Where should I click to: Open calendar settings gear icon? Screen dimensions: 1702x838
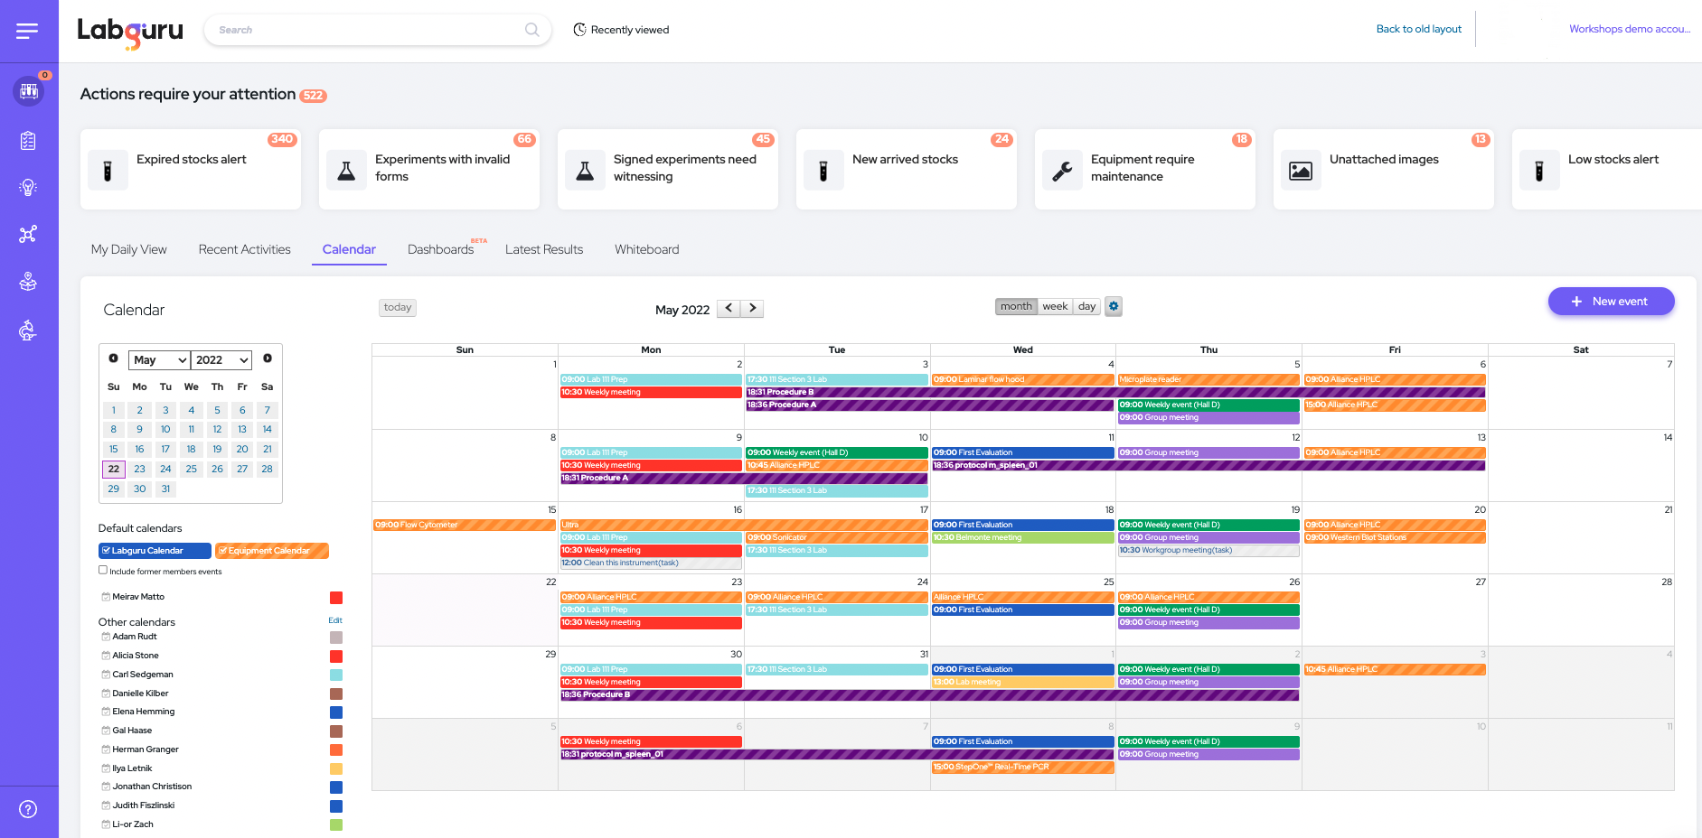coord(1114,306)
